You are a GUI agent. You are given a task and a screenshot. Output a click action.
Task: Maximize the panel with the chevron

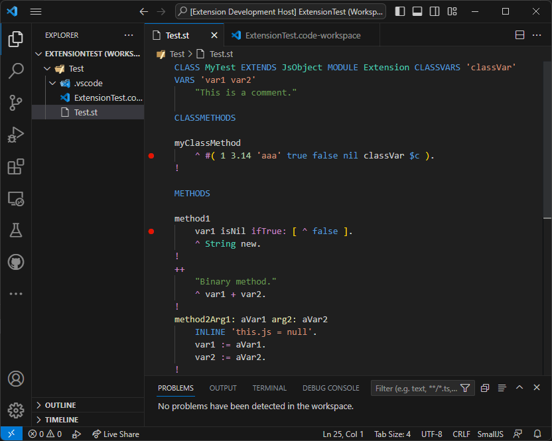click(x=519, y=387)
